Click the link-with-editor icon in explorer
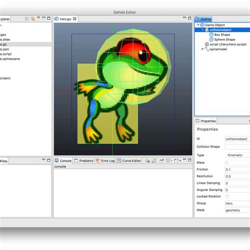 click(x=33, y=18)
